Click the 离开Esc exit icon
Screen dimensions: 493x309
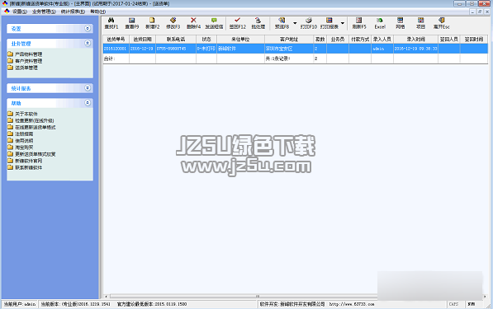[x=442, y=21]
